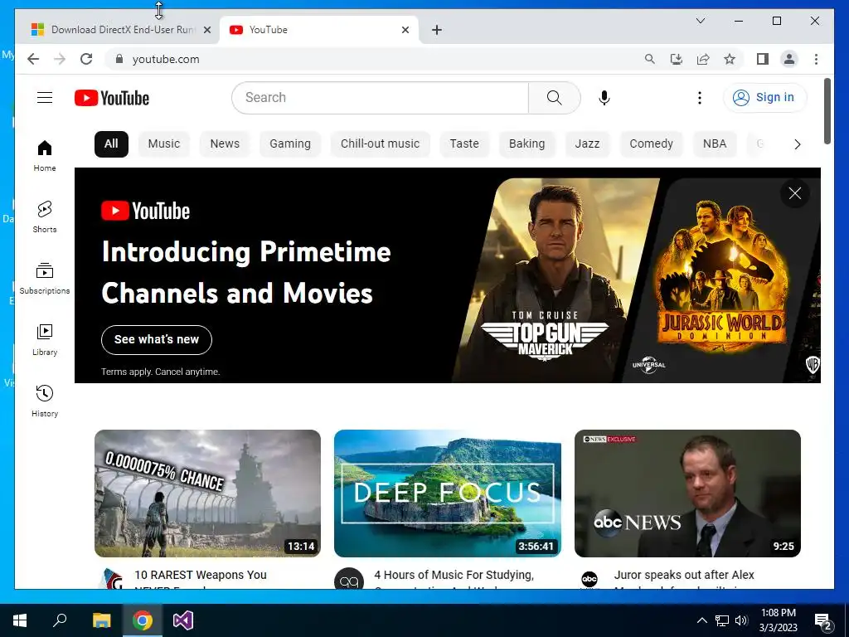Select the YouTube browser tab
The image size is (849, 637).
coord(318,30)
